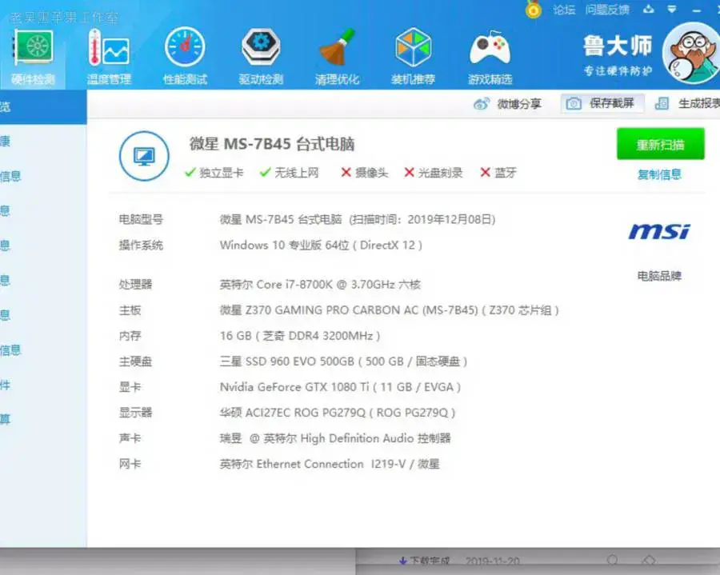Select the 三星 SSD 960 EVO disk value
Viewport: 720px width, 575px height.
coord(343,361)
